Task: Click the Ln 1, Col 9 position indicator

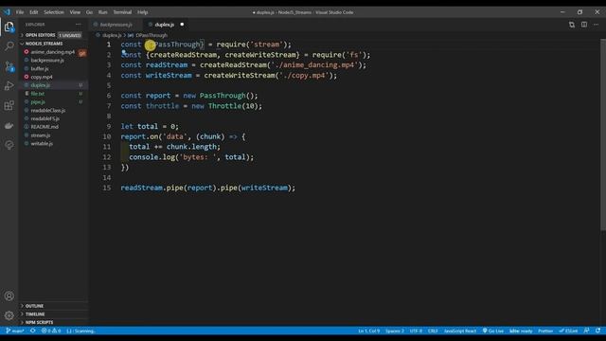Action: 368,331
